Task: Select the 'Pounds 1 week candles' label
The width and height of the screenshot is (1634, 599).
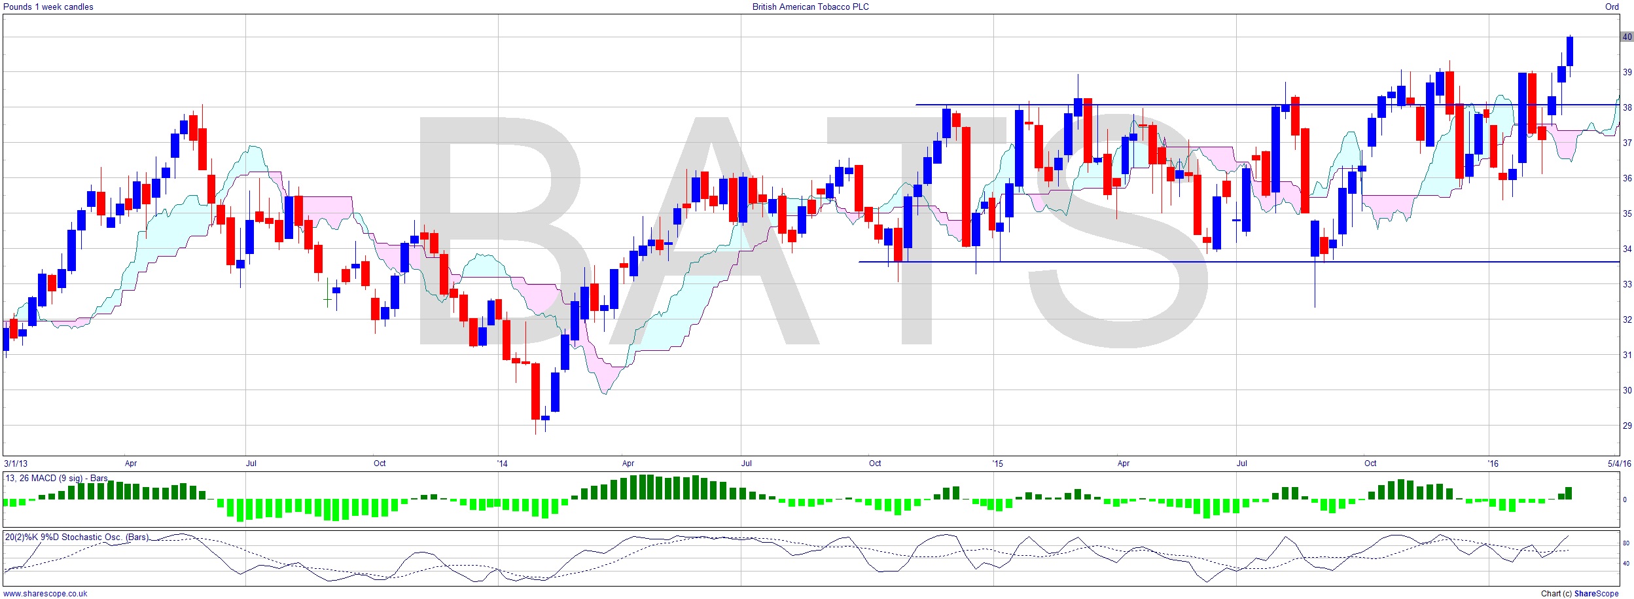Action: click(48, 7)
